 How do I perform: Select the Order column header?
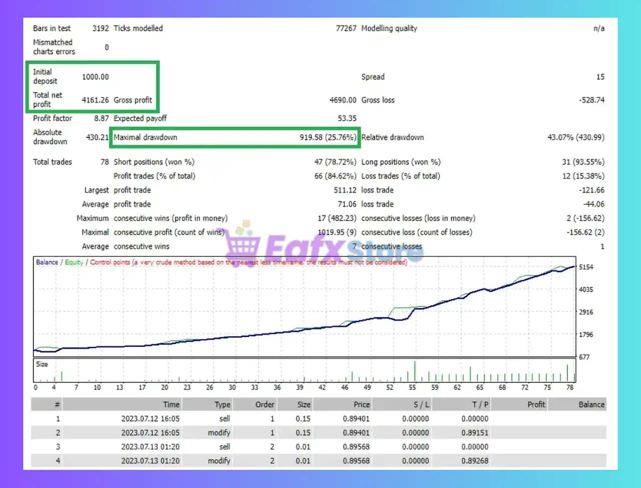(264, 404)
